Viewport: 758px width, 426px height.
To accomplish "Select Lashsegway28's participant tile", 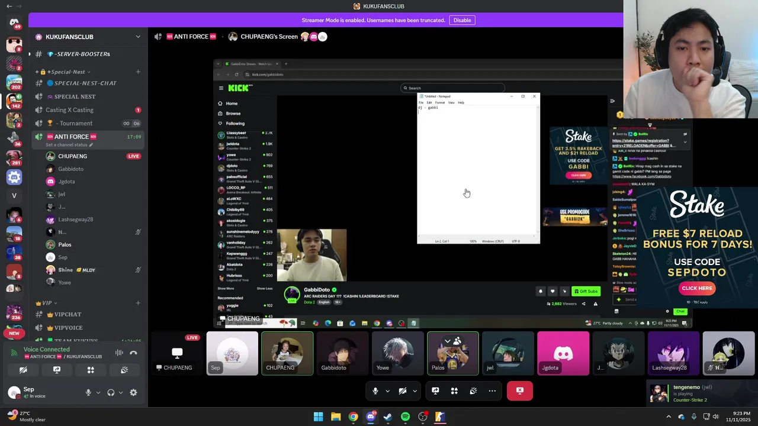I will coord(673,353).
